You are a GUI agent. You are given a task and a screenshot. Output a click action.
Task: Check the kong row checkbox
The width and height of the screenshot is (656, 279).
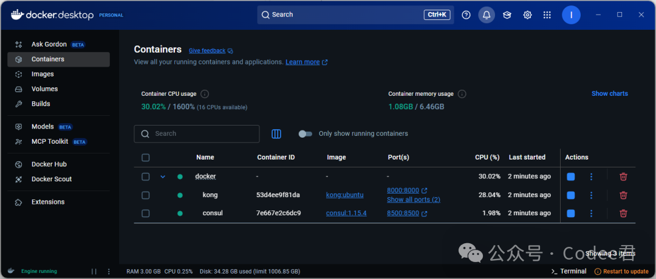tap(146, 195)
